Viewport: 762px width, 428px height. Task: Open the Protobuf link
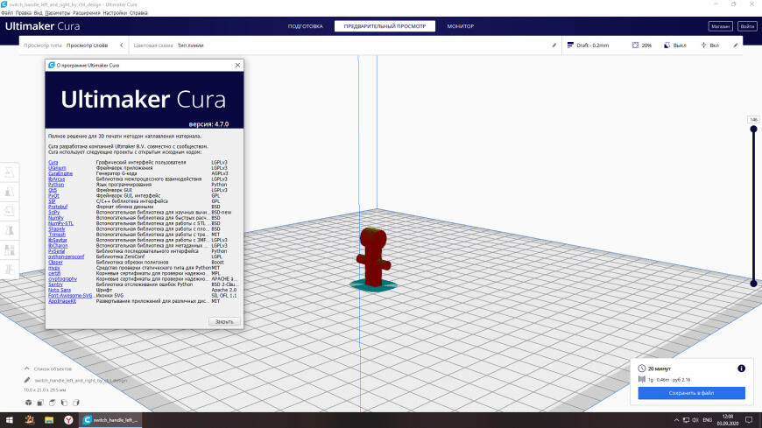coord(58,207)
